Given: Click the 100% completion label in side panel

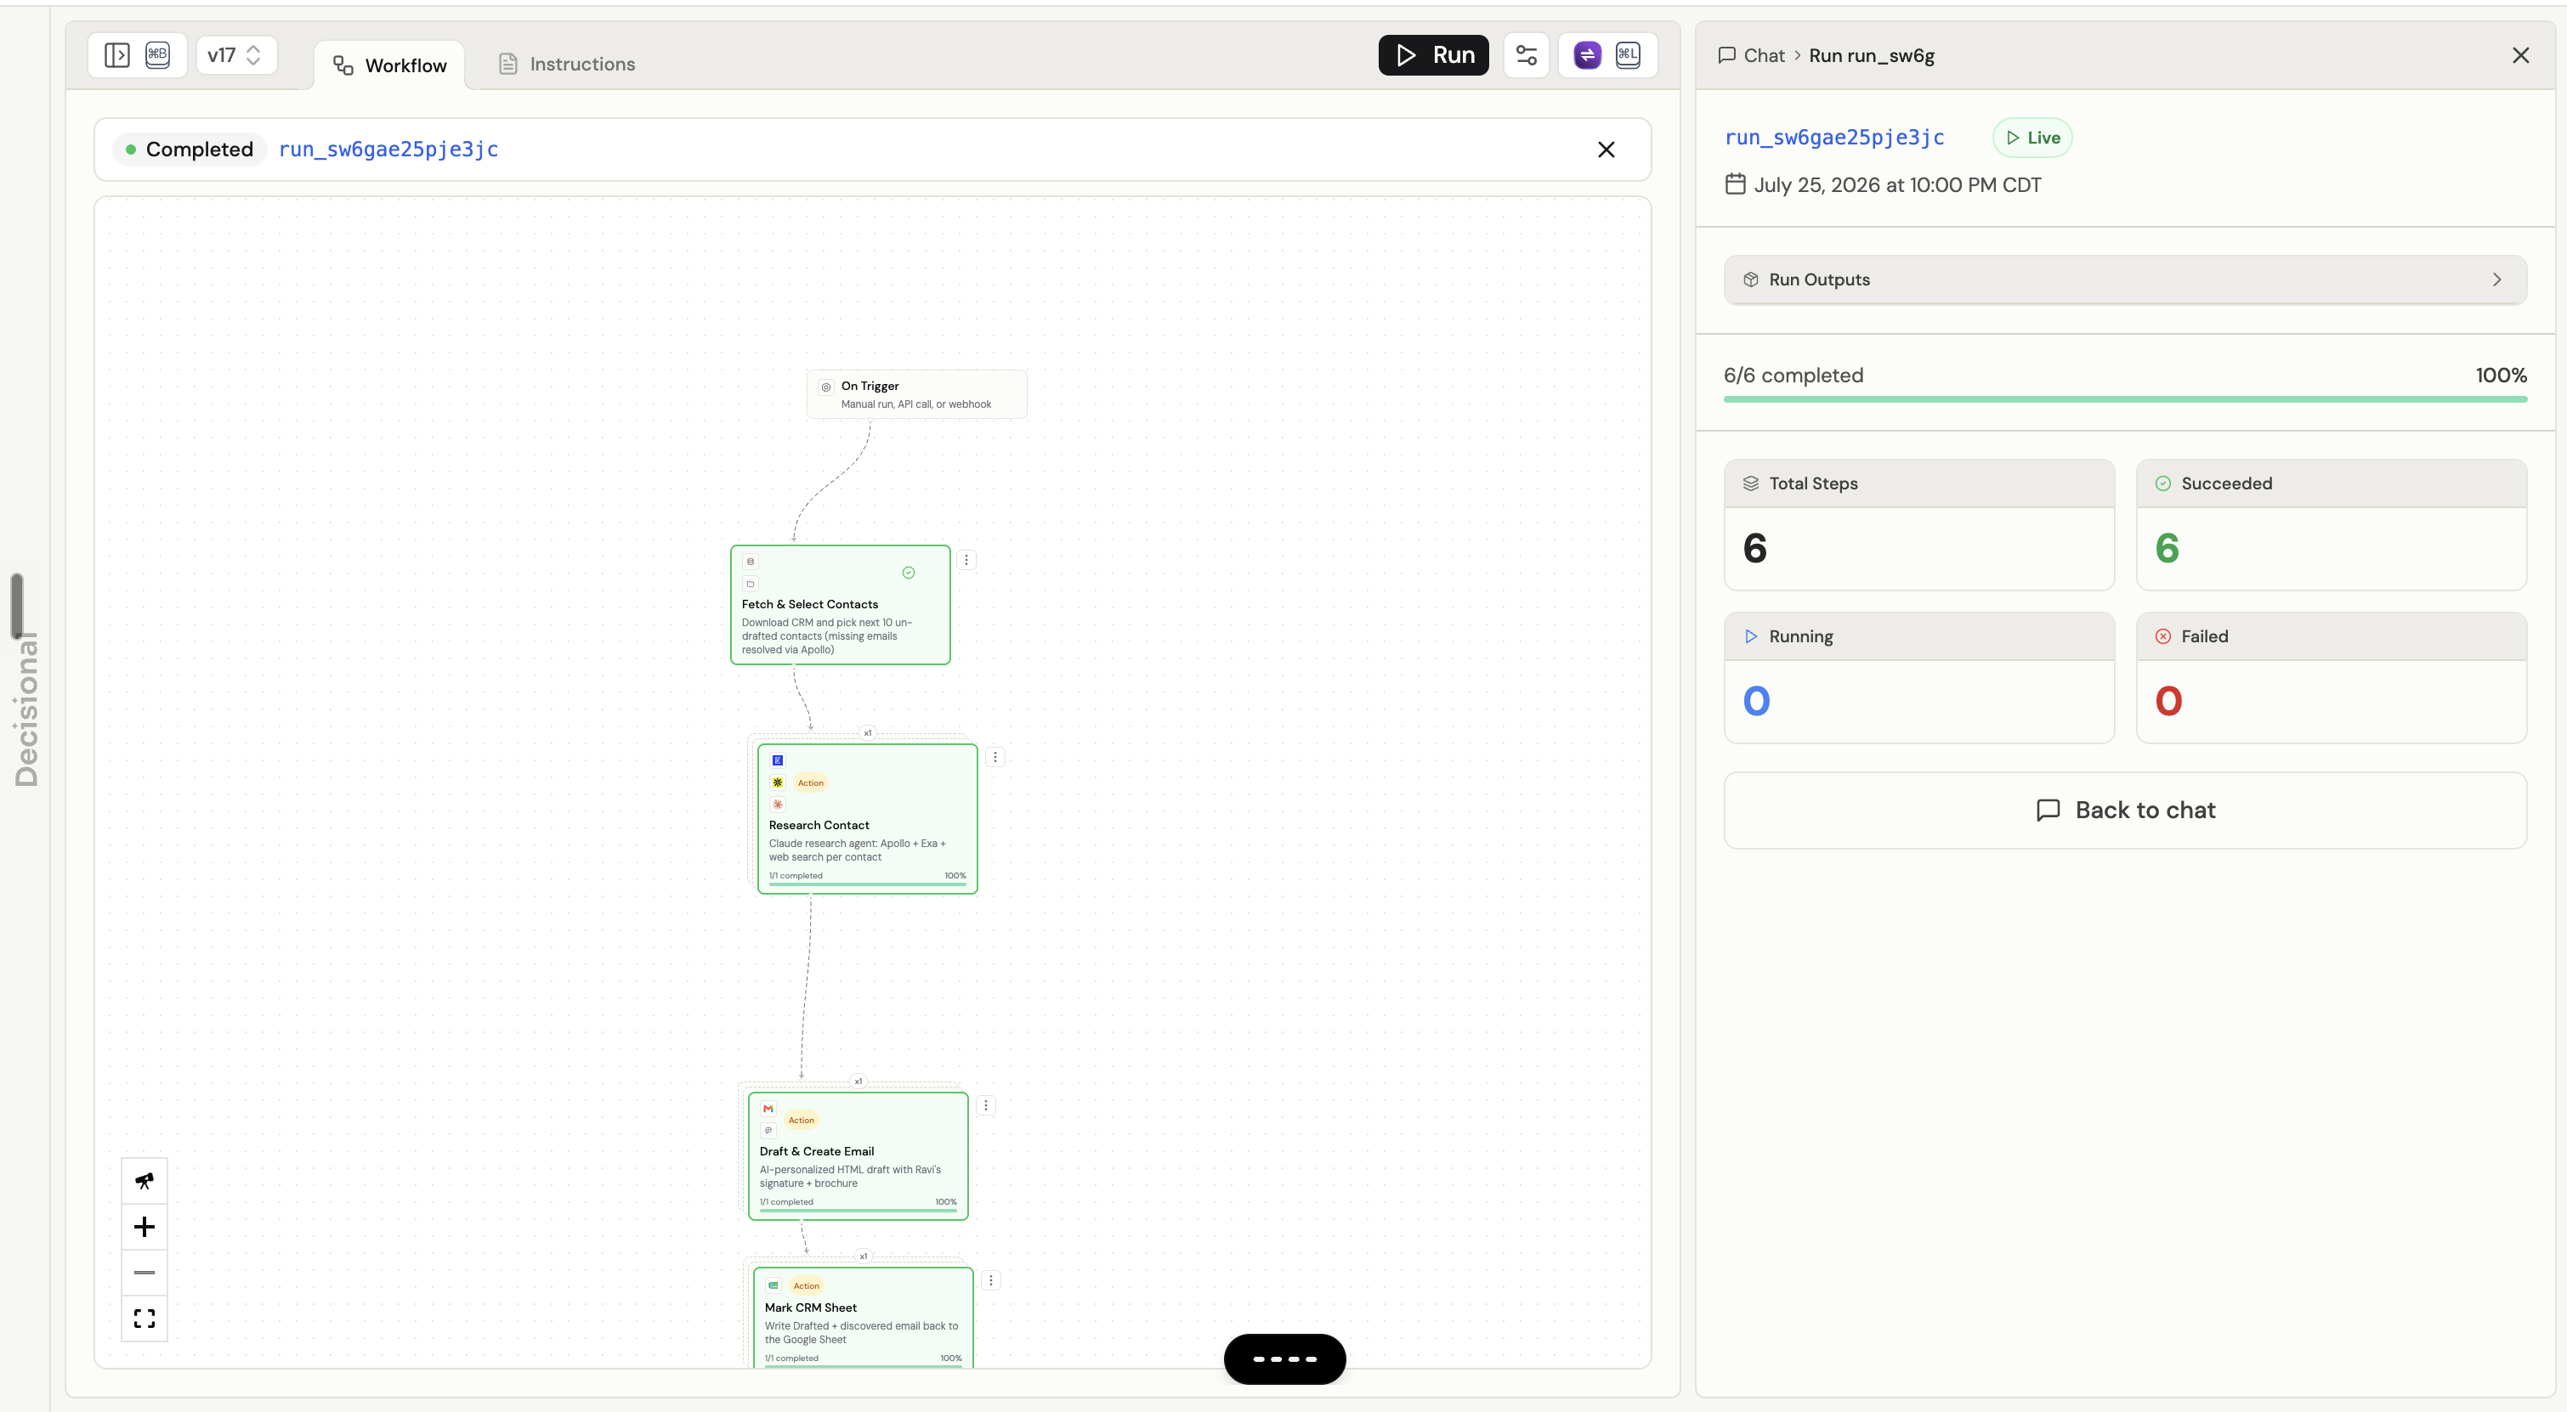Looking at the screenshot, I should pyautogui.click(x=2500, y=376).
